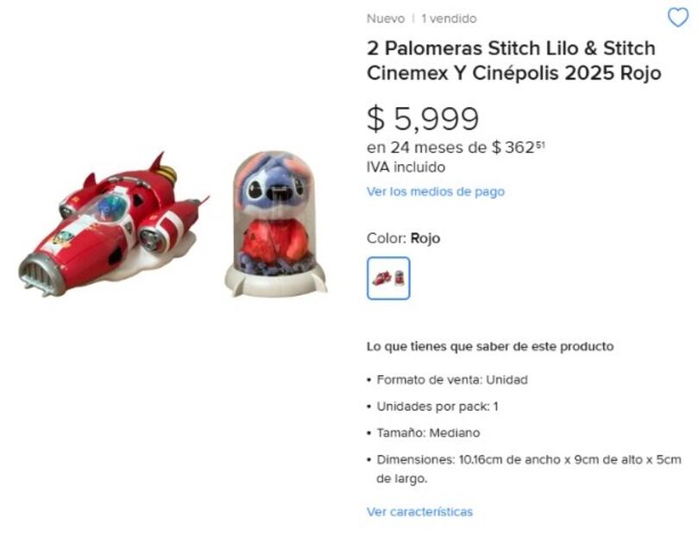Screen dimensions: 699x535
Task: Select the Rojo color variant thumbnail
Action: pos(388,278)
